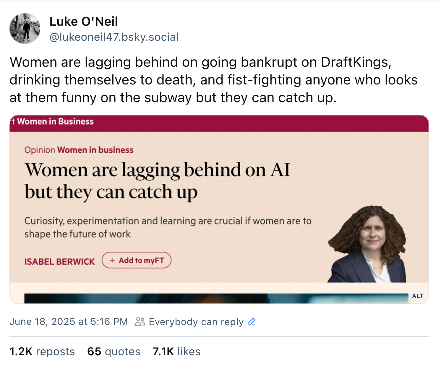Open the @lukeoneil47.bsky.social handle link

[x=114, y=37]
